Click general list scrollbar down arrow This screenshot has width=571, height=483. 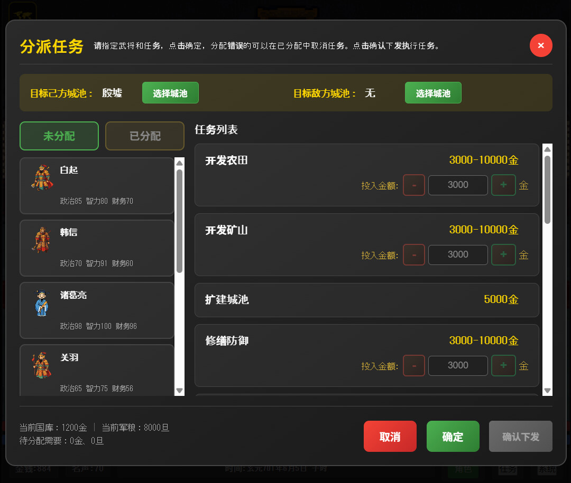(x=180, y=391)
